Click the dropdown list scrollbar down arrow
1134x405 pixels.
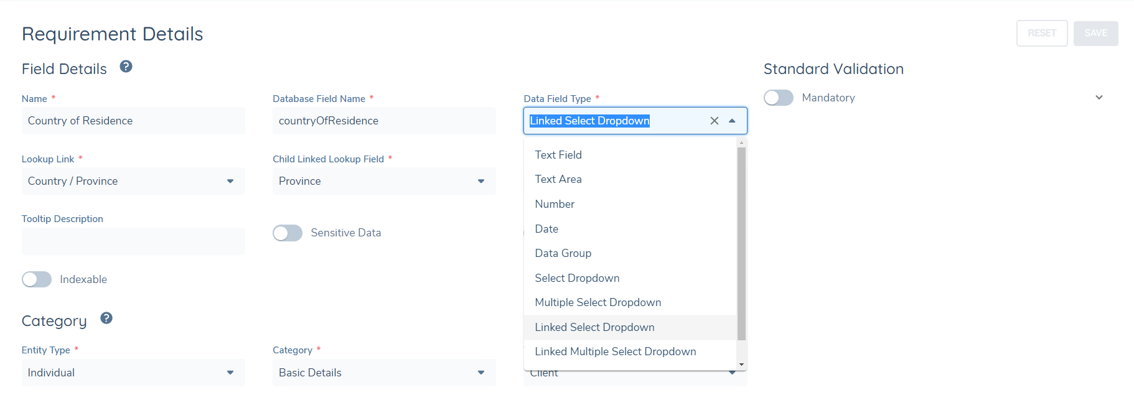(x=741, y=365)
